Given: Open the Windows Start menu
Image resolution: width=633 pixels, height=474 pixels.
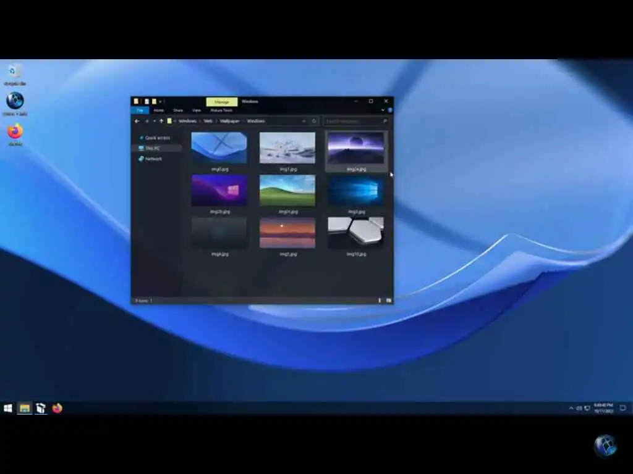Looking at the screenshot, I should tap(7, 409).
